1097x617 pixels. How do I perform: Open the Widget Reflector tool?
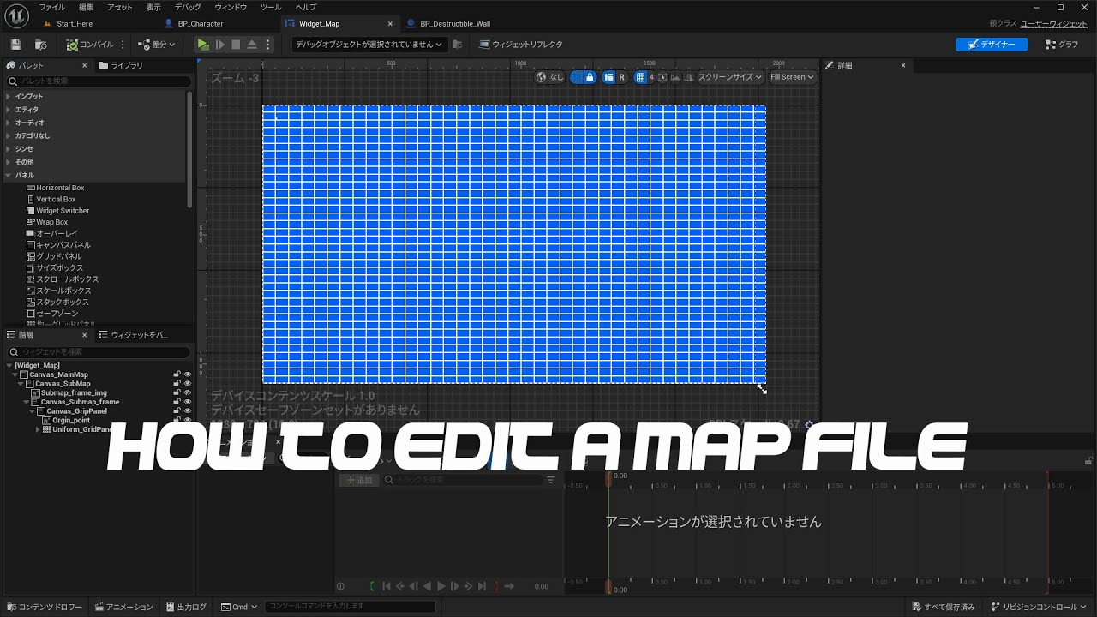(x=521, y=45)
